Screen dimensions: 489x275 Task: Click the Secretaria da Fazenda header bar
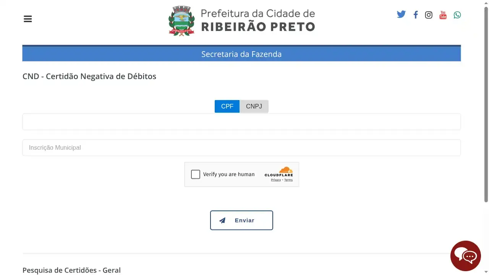(x=241, y=54)
